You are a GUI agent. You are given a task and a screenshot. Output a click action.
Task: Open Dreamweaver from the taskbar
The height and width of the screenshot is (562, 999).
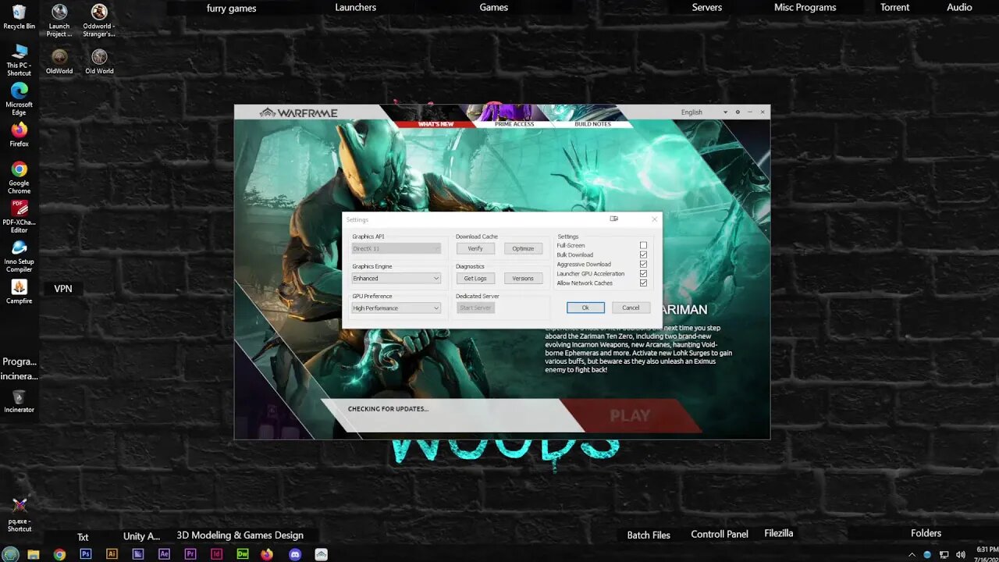click(243, 554)
